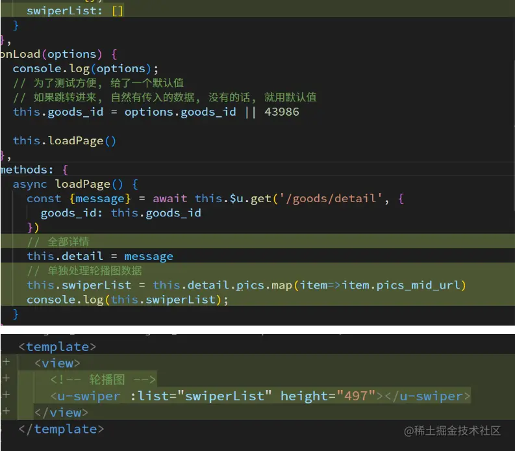Click the 'swiperList: []' data line

click(75, 10)
